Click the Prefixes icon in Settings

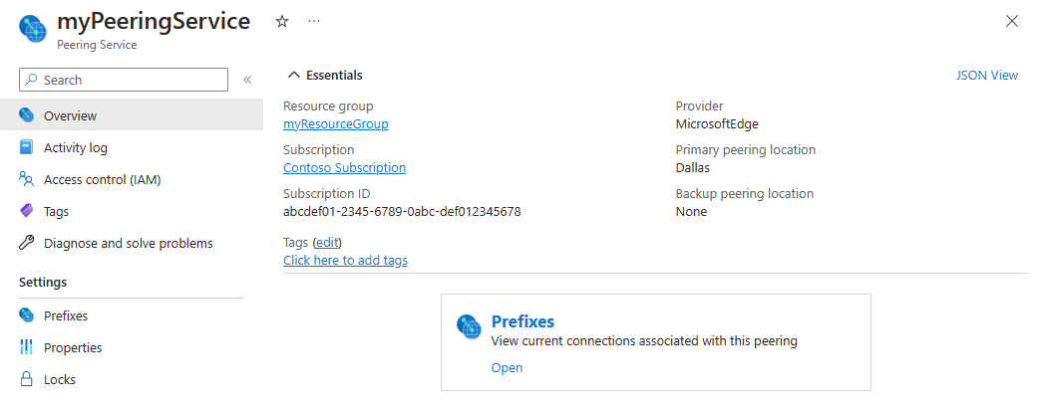[x=27, y=315]
